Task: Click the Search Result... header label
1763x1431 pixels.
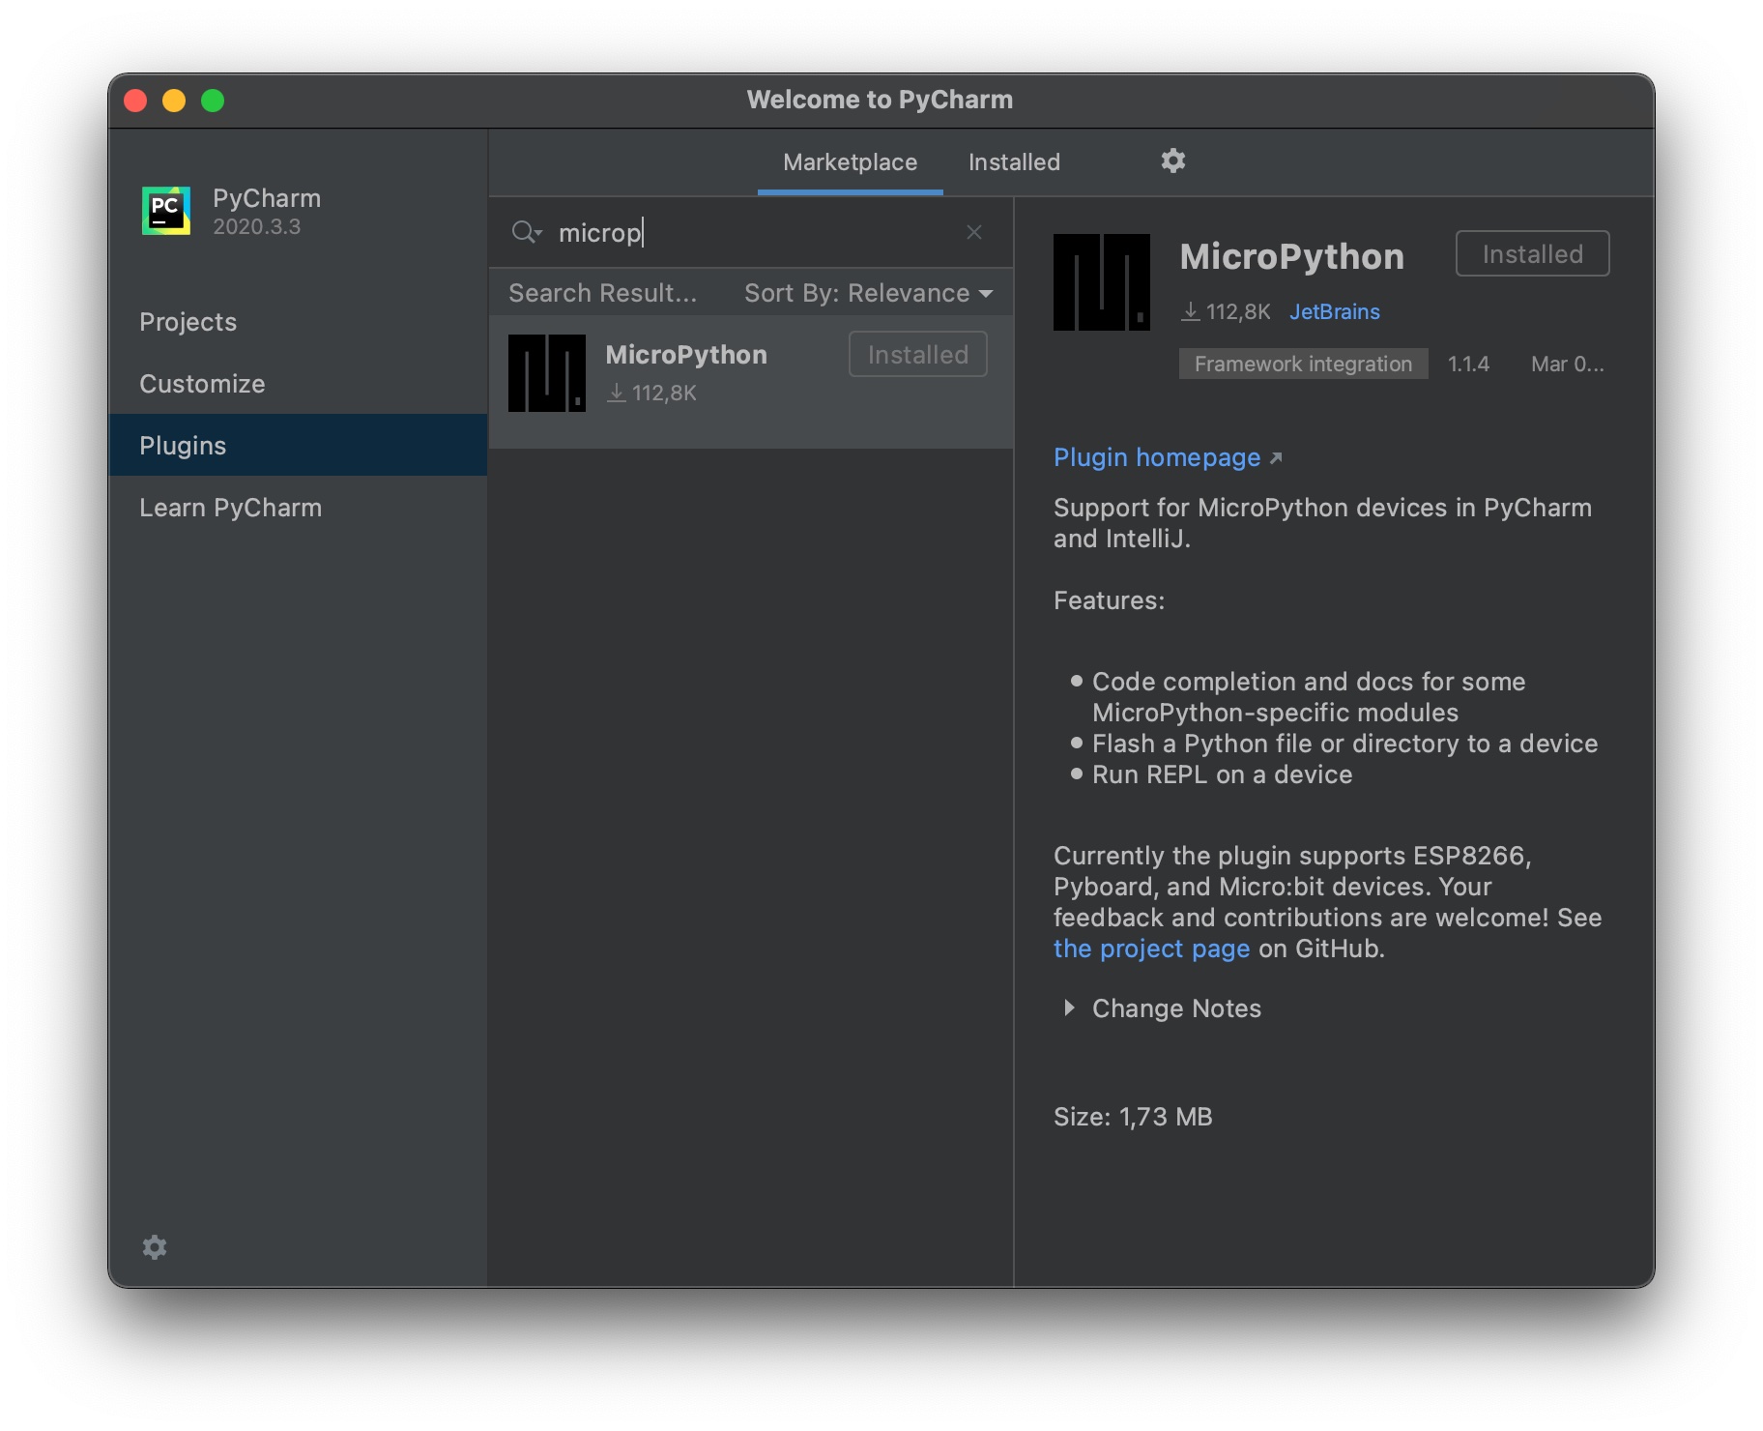Action: click(602, 293)
